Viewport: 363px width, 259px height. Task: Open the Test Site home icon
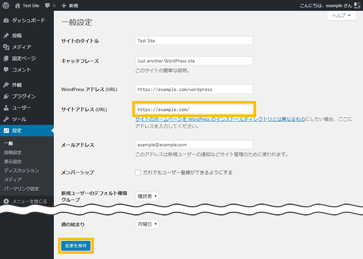18,5
